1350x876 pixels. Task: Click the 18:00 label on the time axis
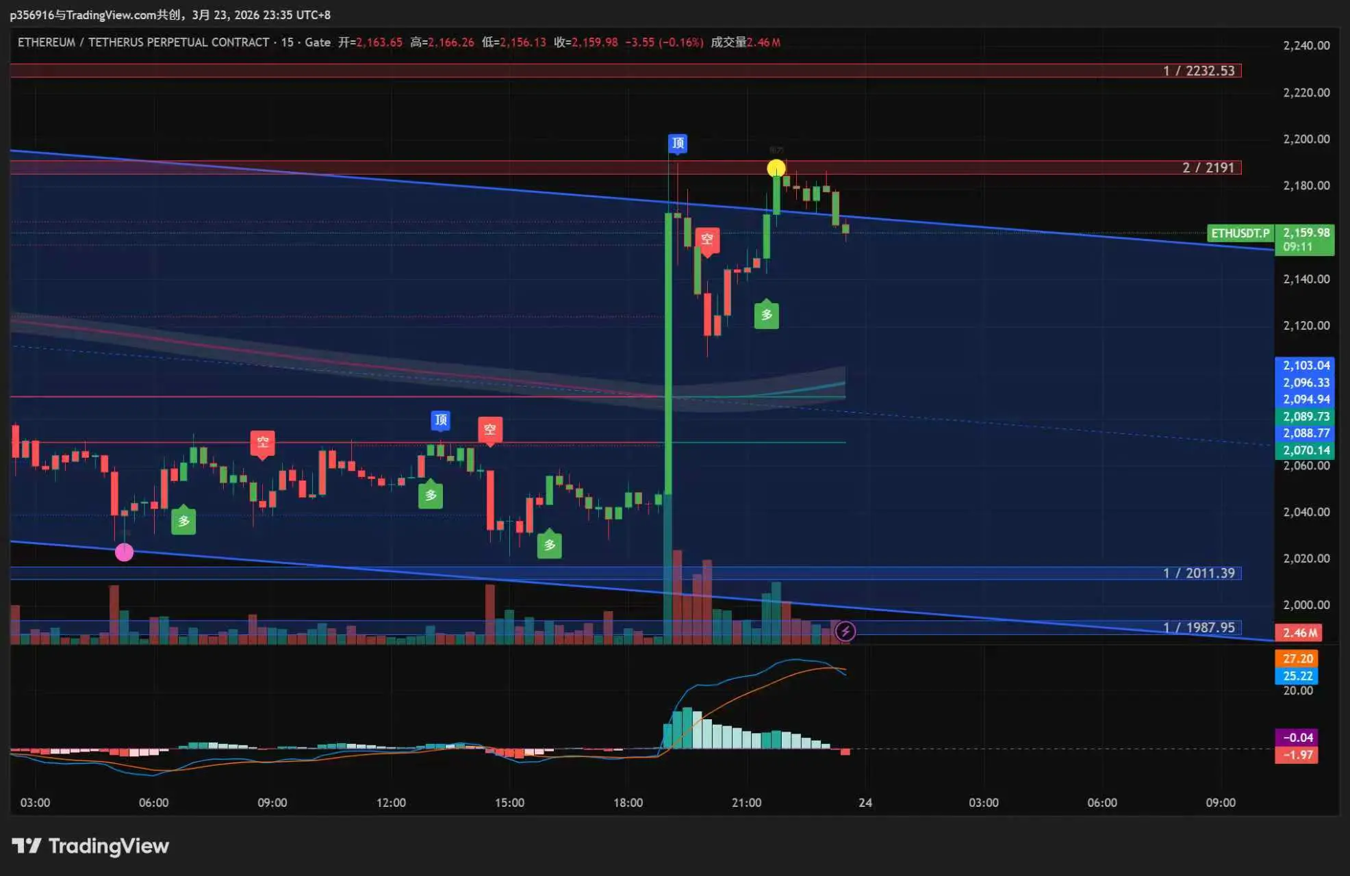click(x=628, y=802)
